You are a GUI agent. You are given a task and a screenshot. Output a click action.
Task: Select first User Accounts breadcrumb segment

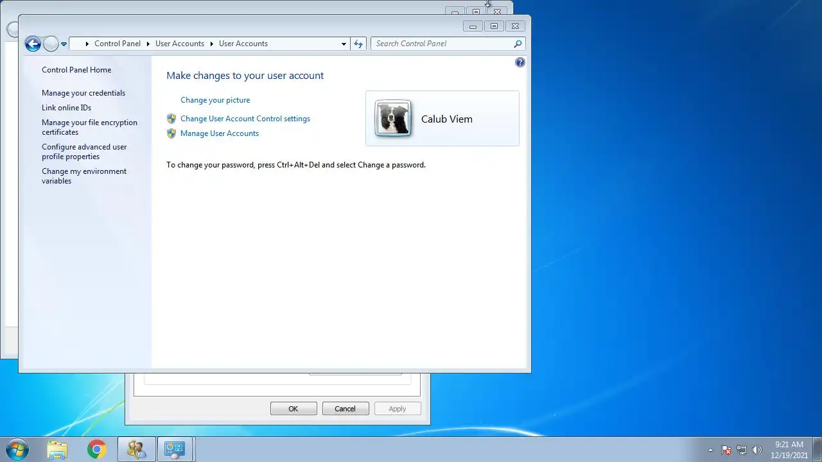(x=180, y=44)
